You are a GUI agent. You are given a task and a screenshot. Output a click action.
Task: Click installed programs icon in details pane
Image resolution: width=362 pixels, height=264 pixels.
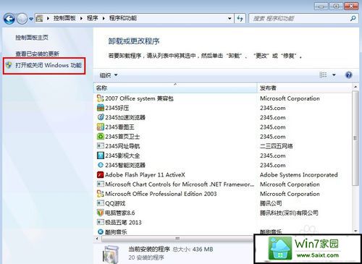(111, 254)
